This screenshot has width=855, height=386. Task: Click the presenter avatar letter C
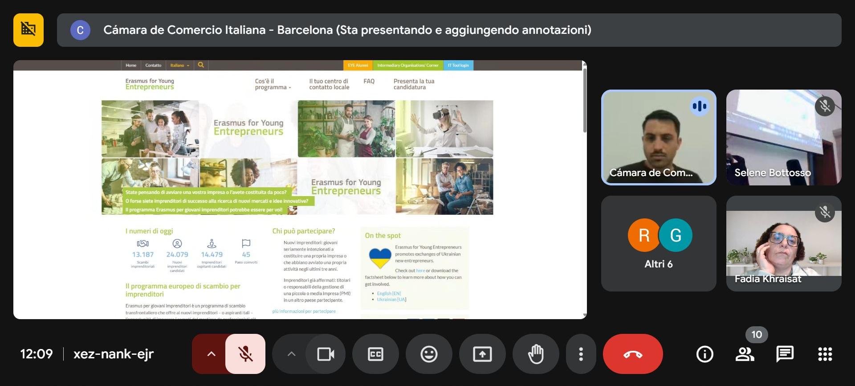[x=80, y=30]
